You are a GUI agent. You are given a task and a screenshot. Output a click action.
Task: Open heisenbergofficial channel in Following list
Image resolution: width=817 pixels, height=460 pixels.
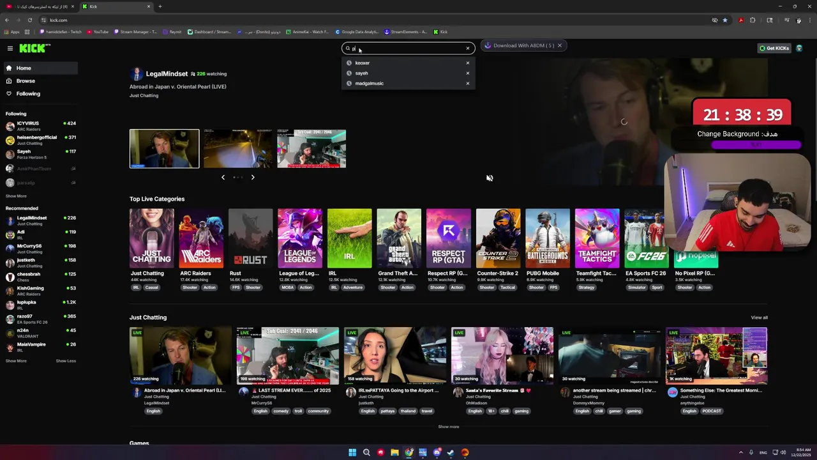click(x=40, y=140)
